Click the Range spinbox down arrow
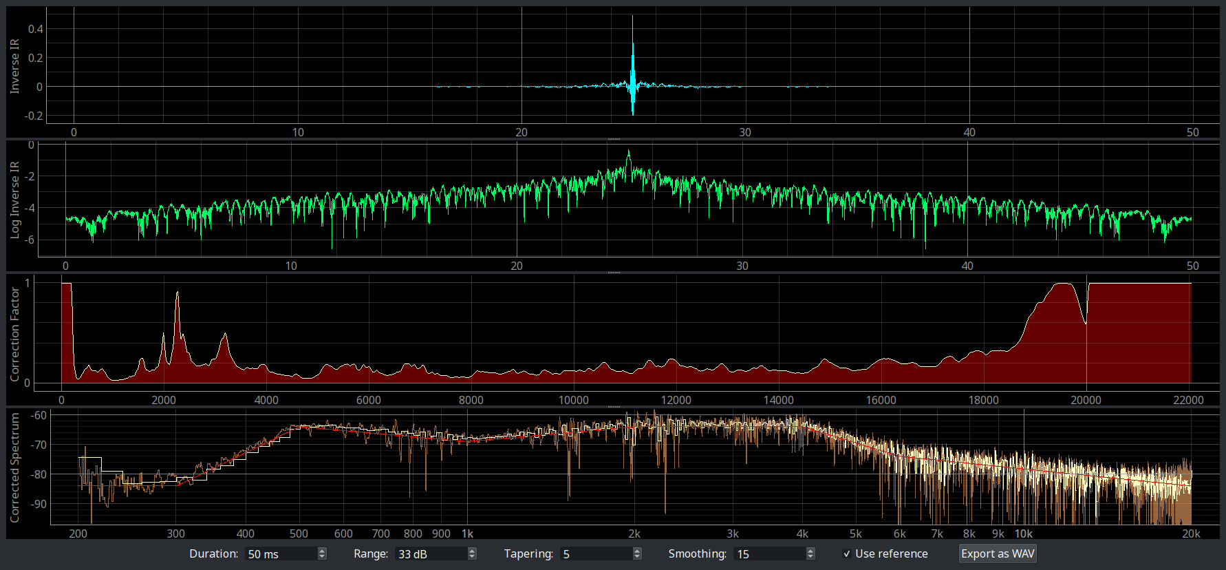Screen dimensions: 1226x570 click(472, 557)
